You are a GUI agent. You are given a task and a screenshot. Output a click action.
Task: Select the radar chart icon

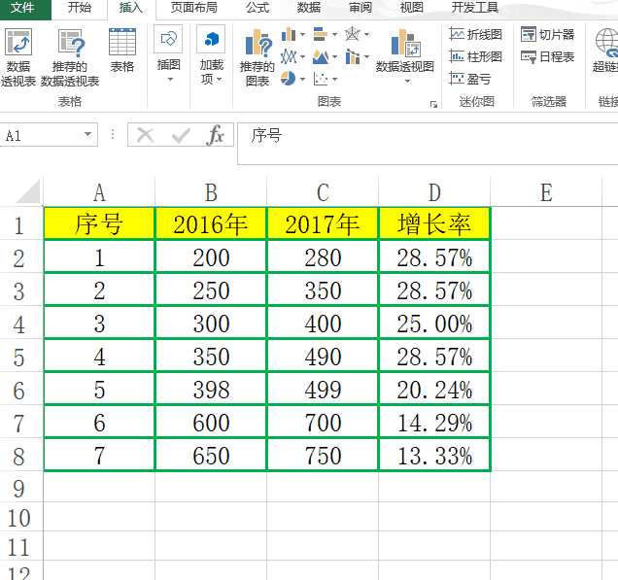tap(353, 34)
